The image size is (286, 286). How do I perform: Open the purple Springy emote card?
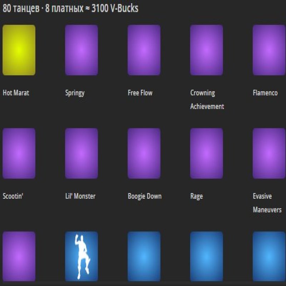point(81,50)
